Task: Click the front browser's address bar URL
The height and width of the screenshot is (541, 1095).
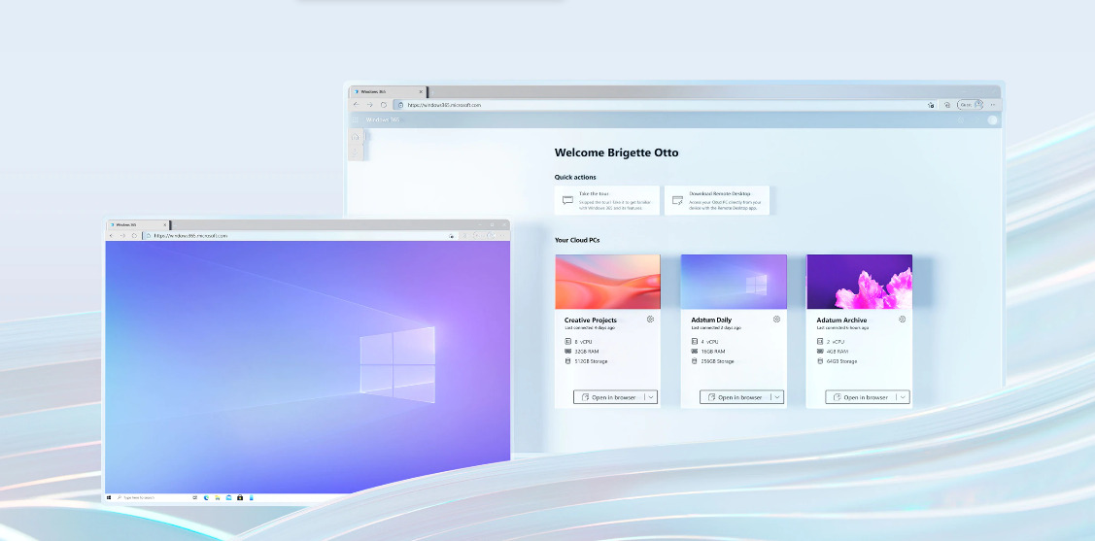Action: tap(190, 236)
